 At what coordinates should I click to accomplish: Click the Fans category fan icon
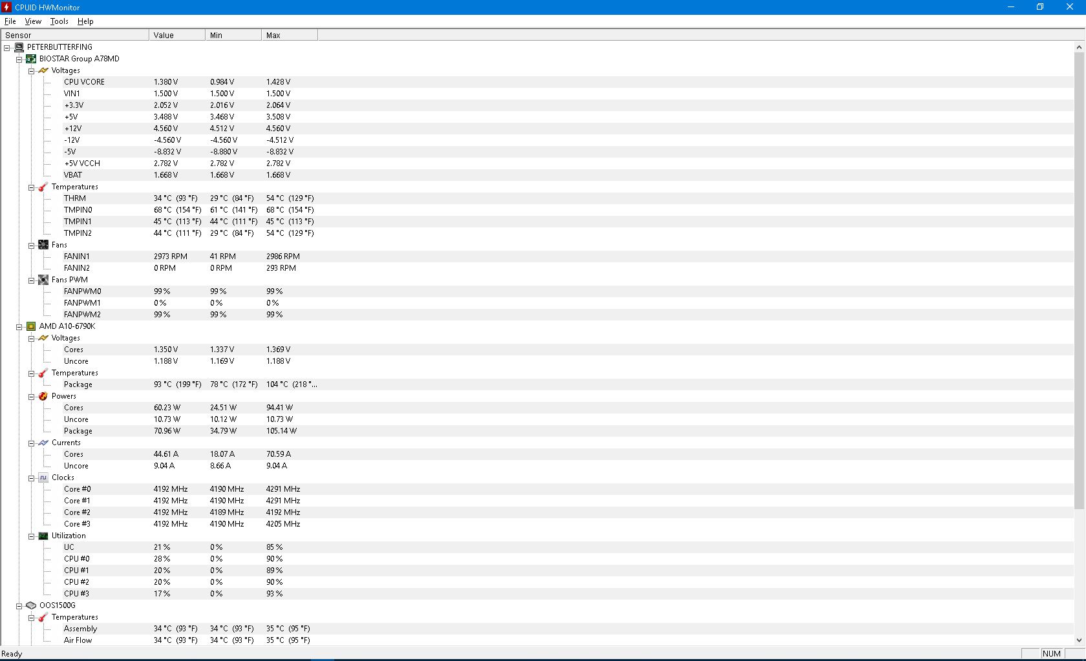tap(43, 245)
